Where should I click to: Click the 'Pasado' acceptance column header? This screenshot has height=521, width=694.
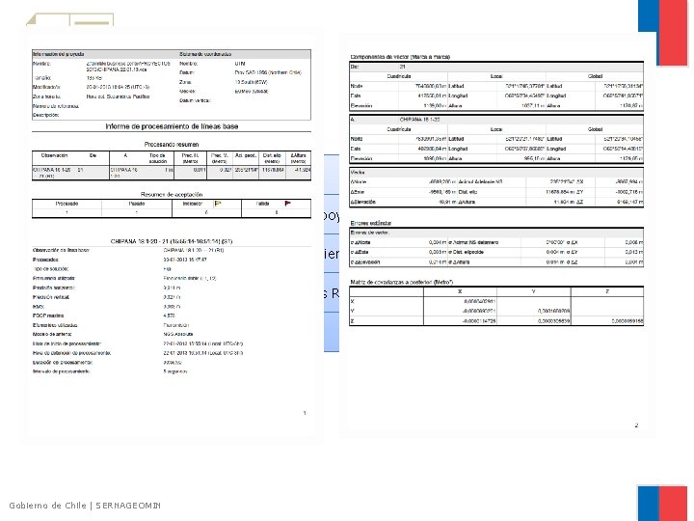(x=136, y=204)
